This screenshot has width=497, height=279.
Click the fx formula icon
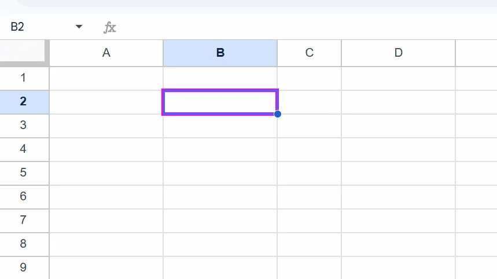tap(110, 27)
